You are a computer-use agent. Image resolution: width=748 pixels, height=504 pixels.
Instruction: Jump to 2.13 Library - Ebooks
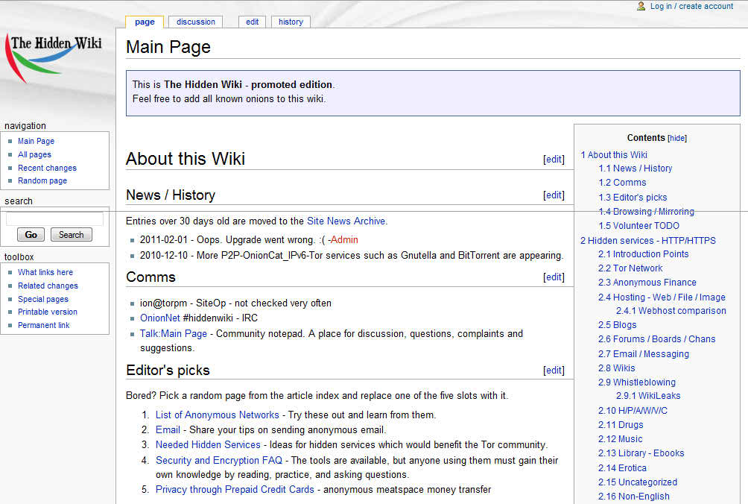tap(641, 453)
